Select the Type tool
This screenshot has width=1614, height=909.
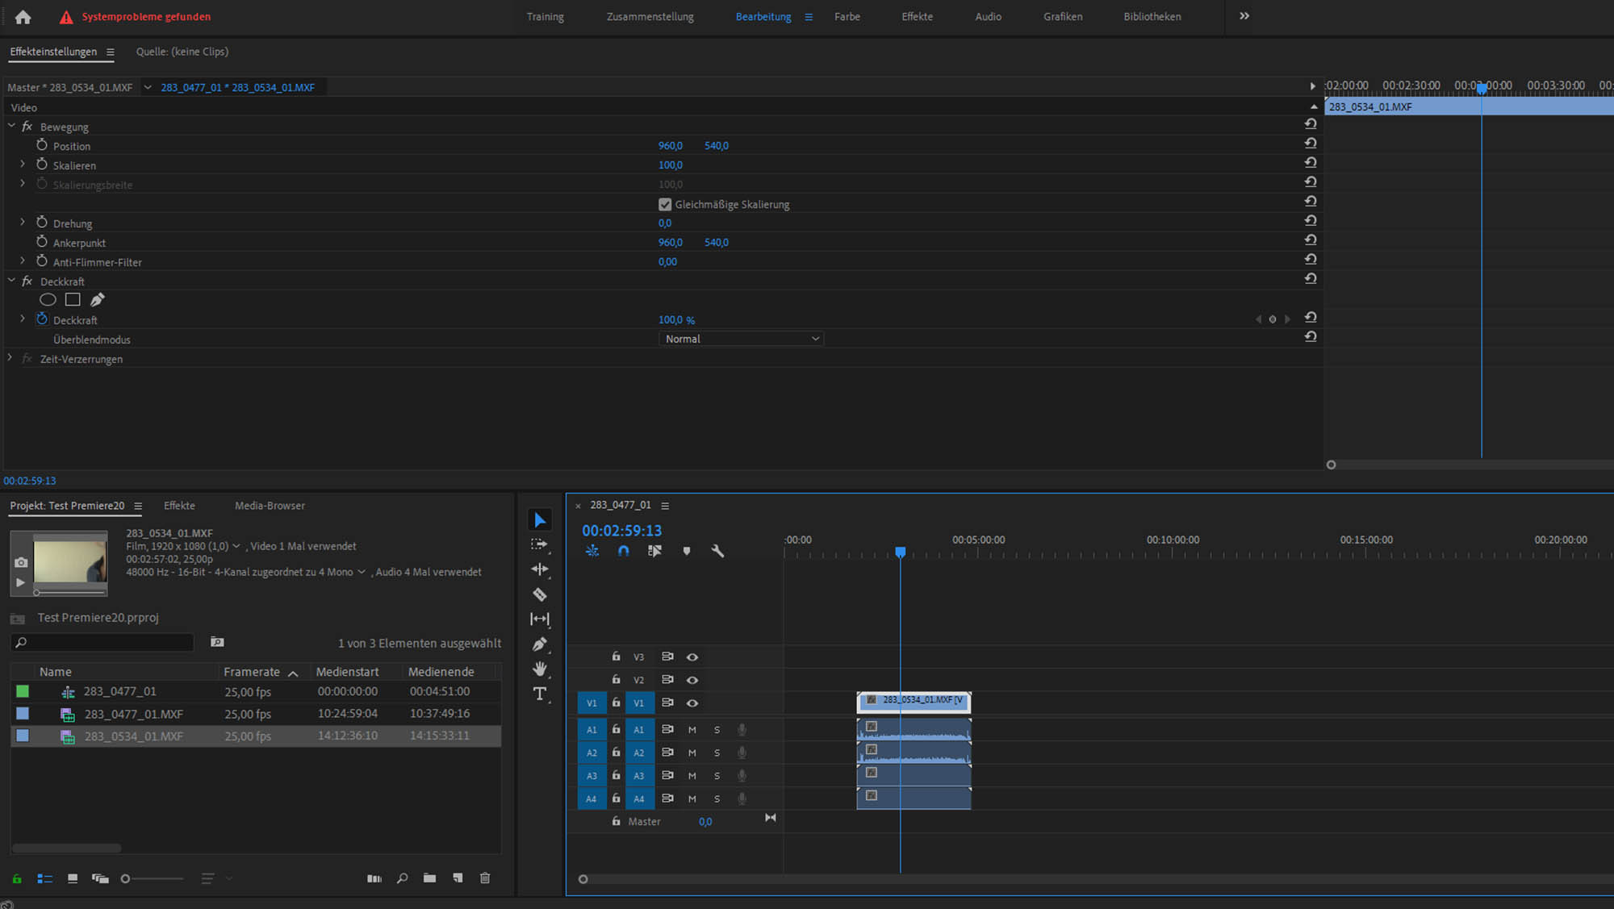click(540, 694)
